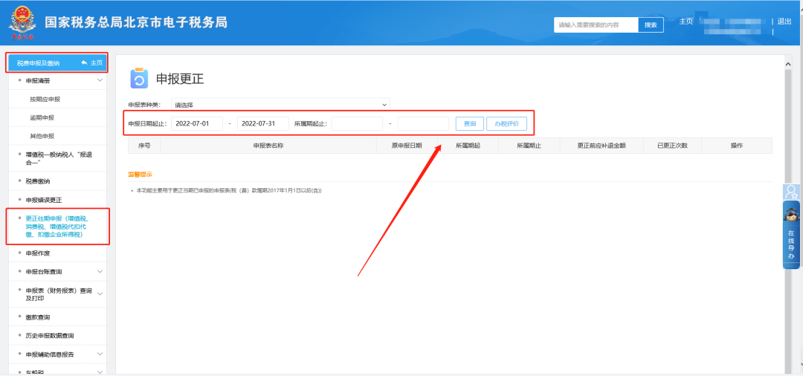Click the 查询 button
803x376 pixels.
(x=469, y=123)
